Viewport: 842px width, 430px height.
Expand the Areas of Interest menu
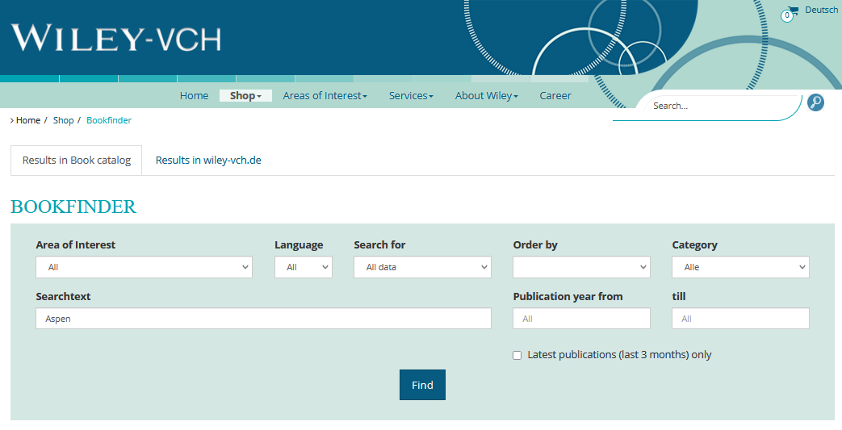tap(325, 95)
